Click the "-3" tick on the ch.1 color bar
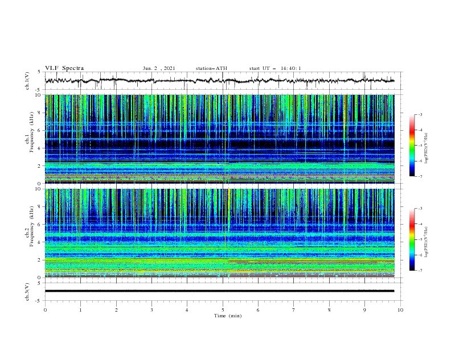This screenshot has height=348, width=451. coord(420,114)
